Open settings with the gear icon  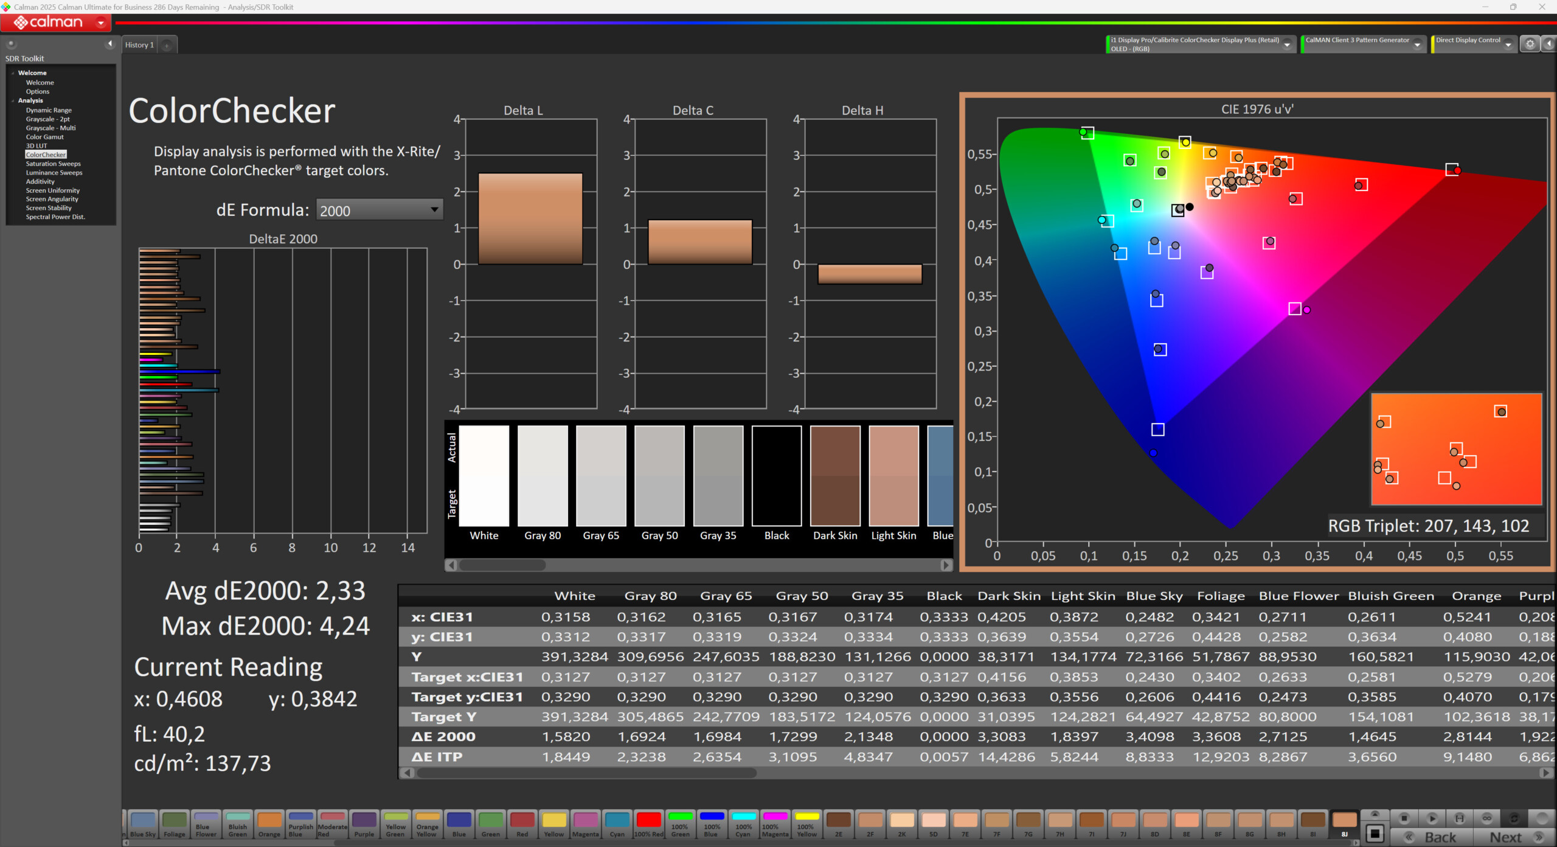[x=1530, y=44]
